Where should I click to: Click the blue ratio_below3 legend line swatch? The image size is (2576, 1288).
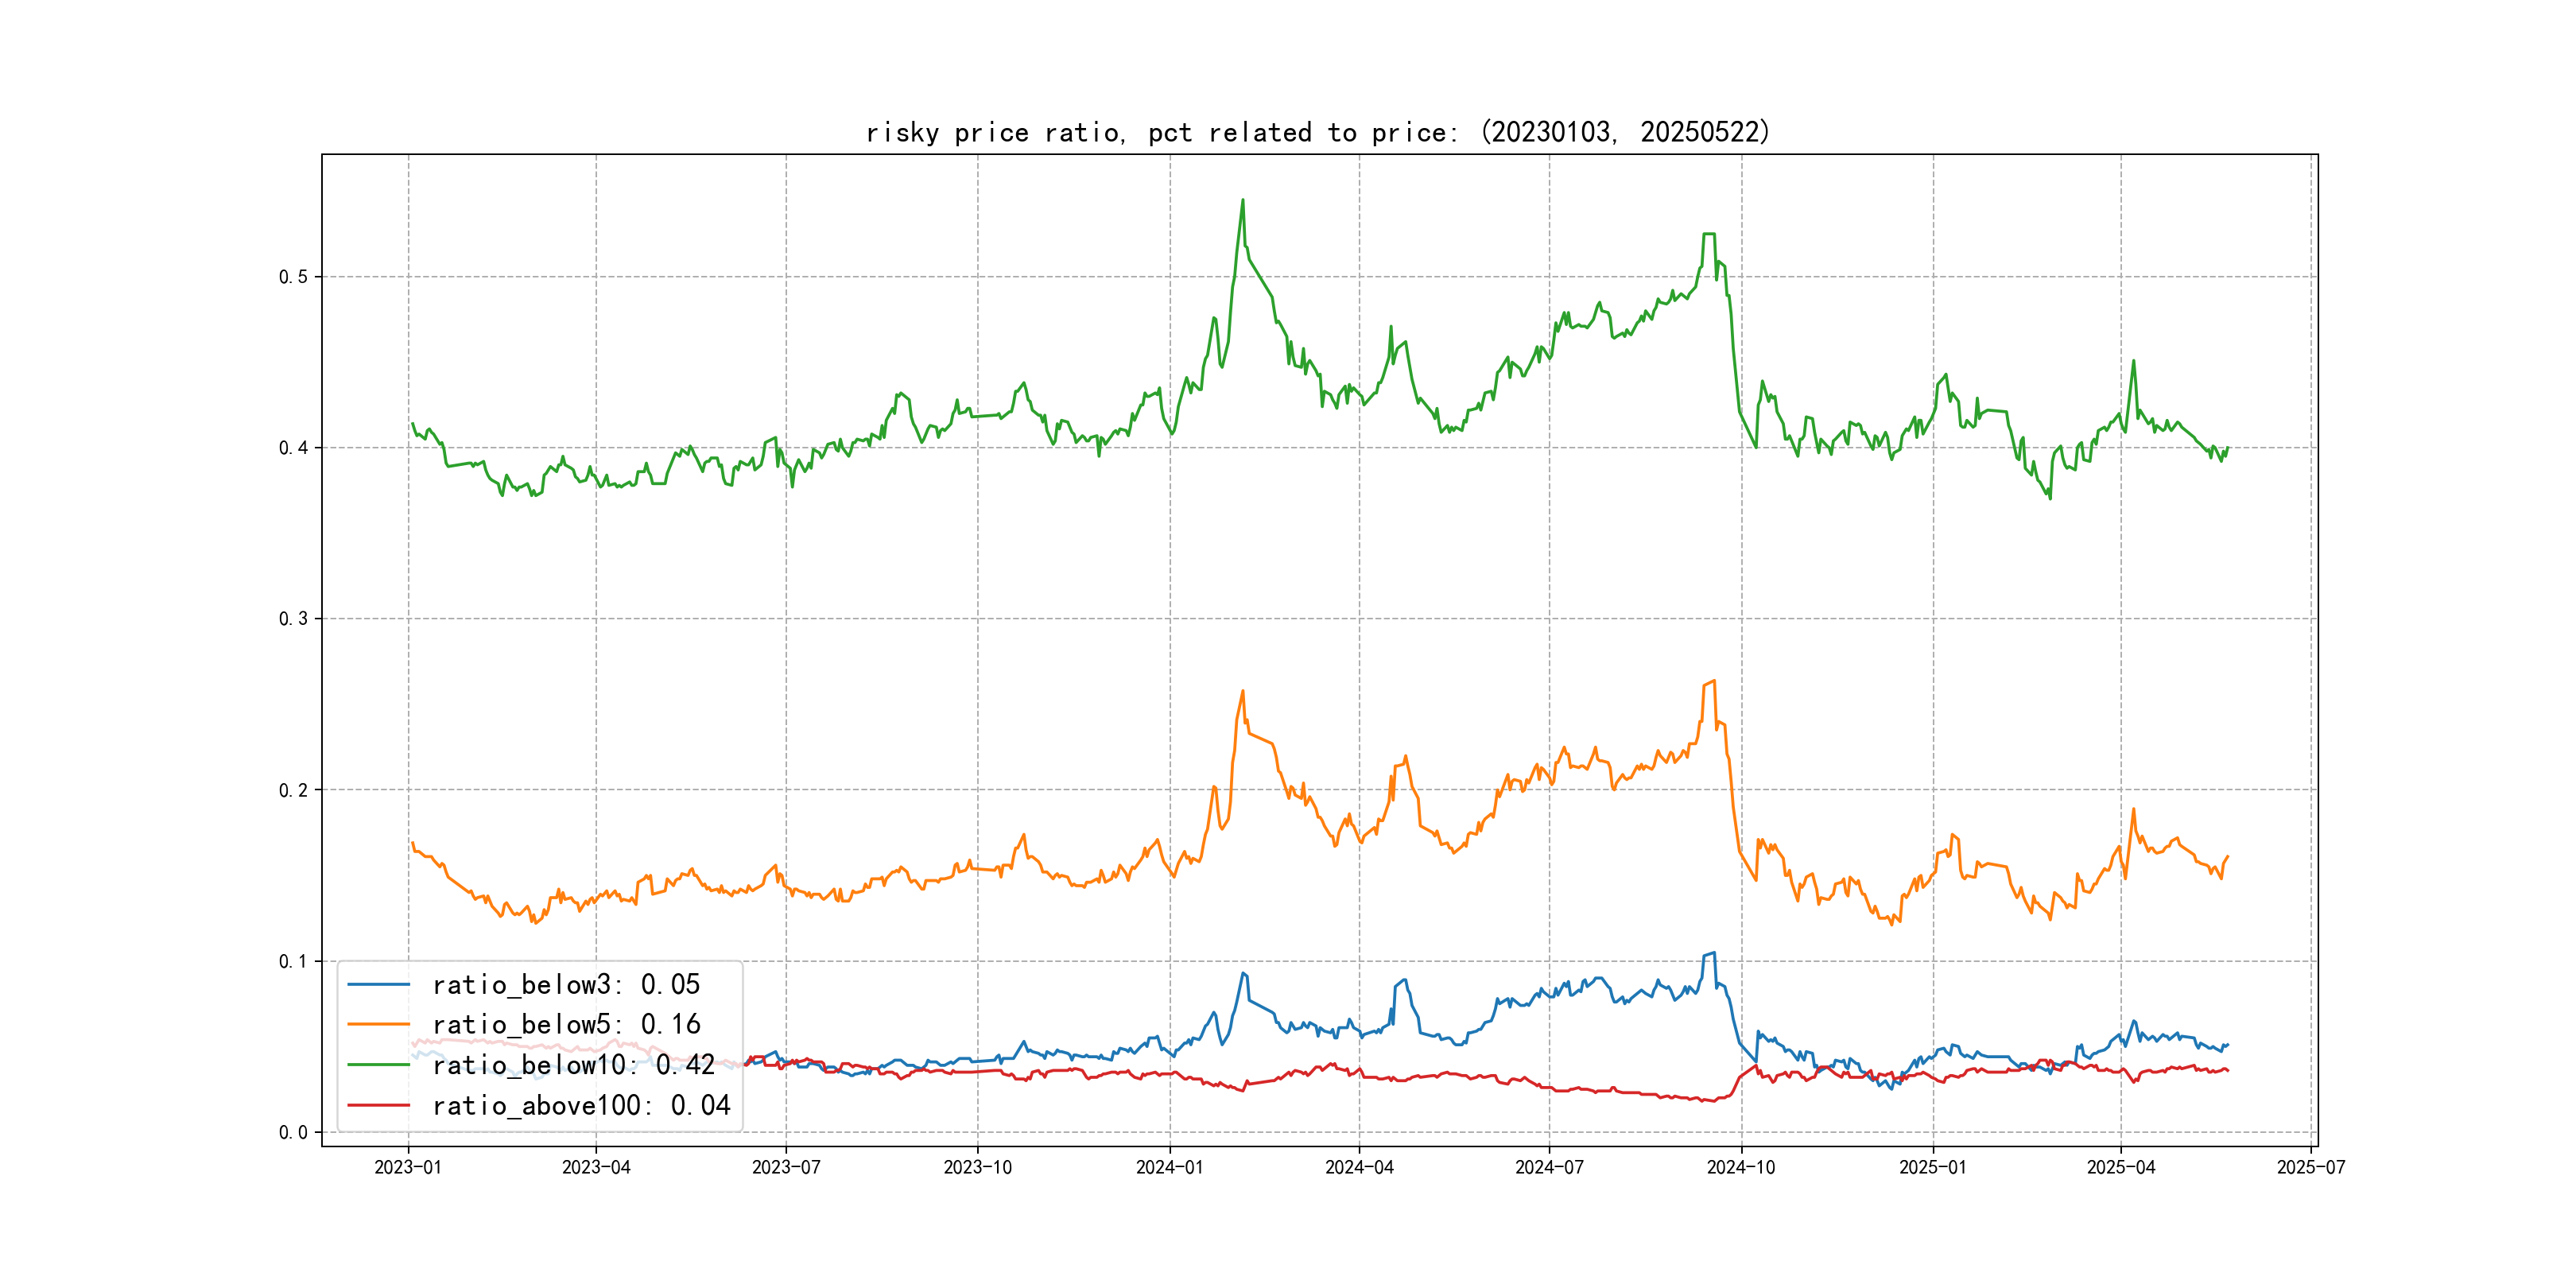[378, 985]
